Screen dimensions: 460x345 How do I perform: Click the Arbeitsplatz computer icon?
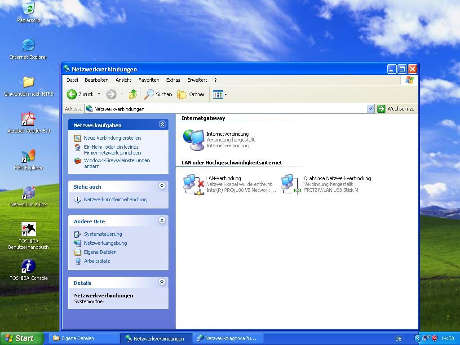77,261
